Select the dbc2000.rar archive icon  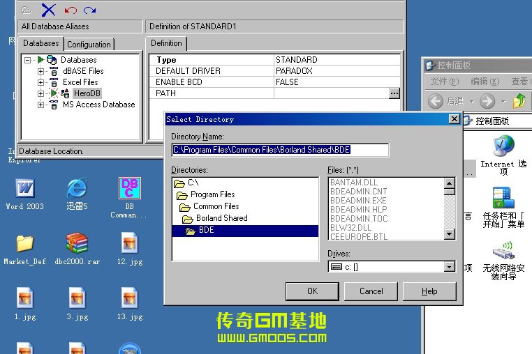coord(77,243)
